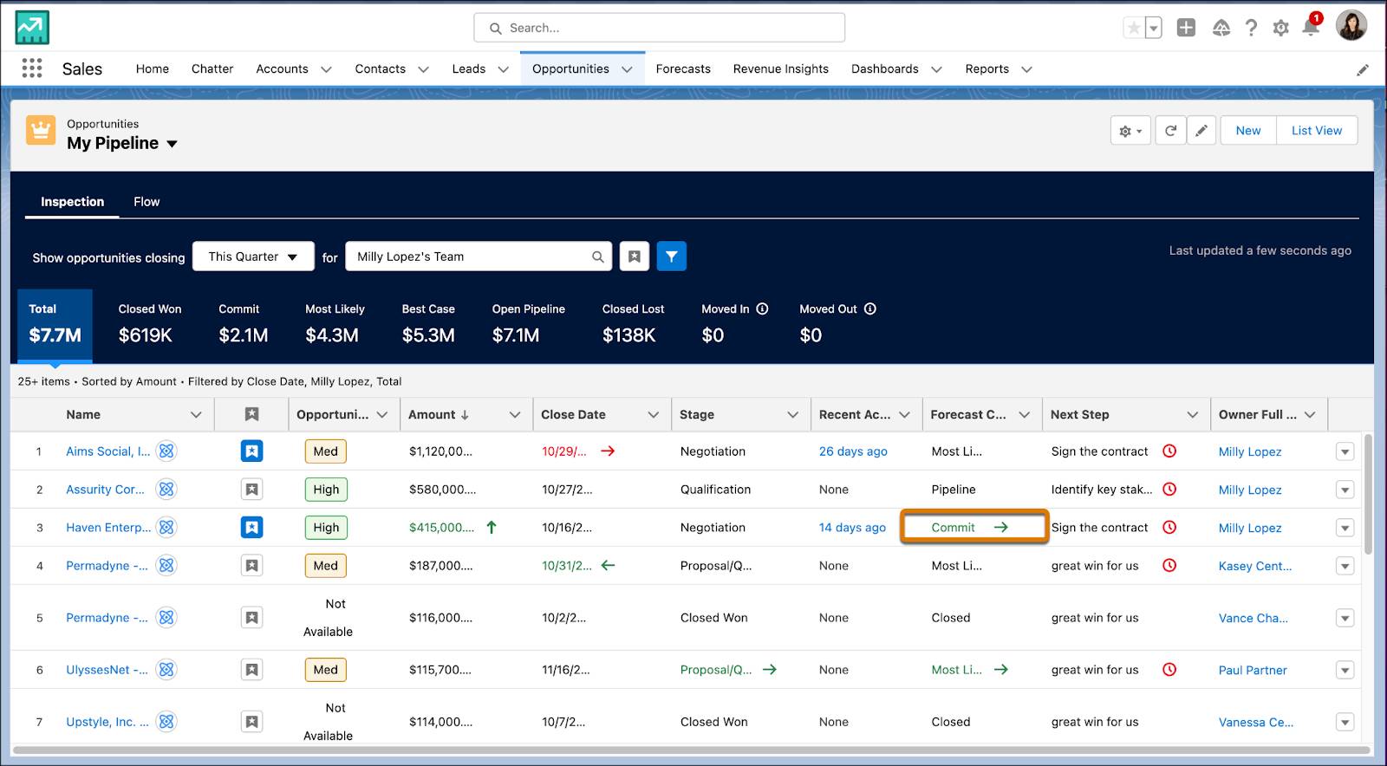Switch to the Flow tab
This screenshot has width=1387, height=766.
point(147,202)
